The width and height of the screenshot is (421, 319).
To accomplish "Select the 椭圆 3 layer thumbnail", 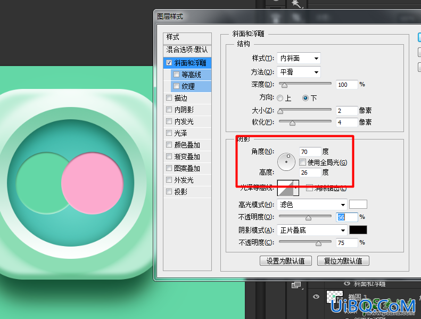I will click(335, 297).
